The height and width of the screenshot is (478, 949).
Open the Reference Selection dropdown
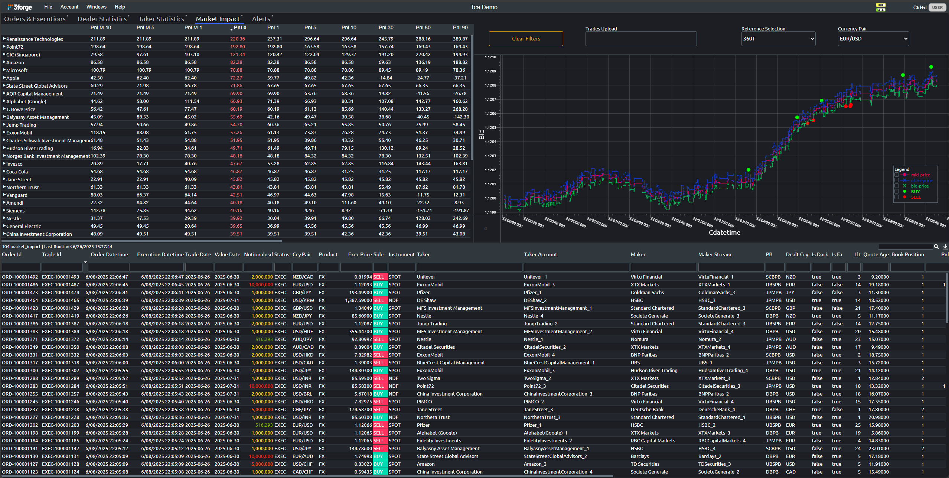[778, 39]
